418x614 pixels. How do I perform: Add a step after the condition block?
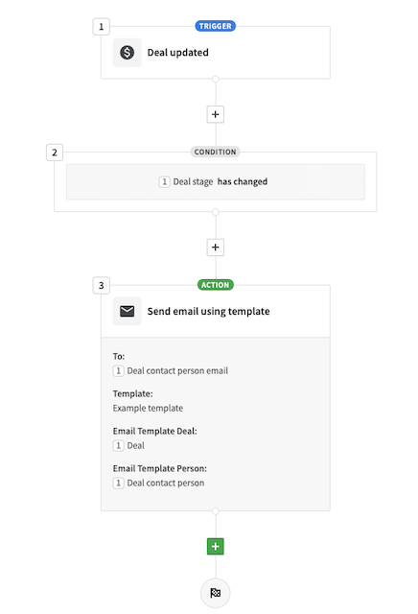[216, 248]
